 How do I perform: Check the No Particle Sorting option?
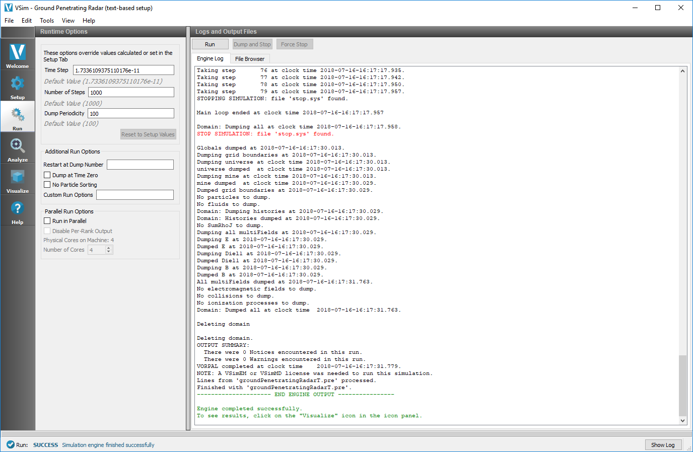[47, 185]
